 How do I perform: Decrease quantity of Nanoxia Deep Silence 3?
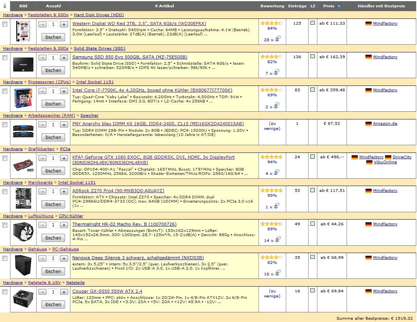[x=43, y=258]
